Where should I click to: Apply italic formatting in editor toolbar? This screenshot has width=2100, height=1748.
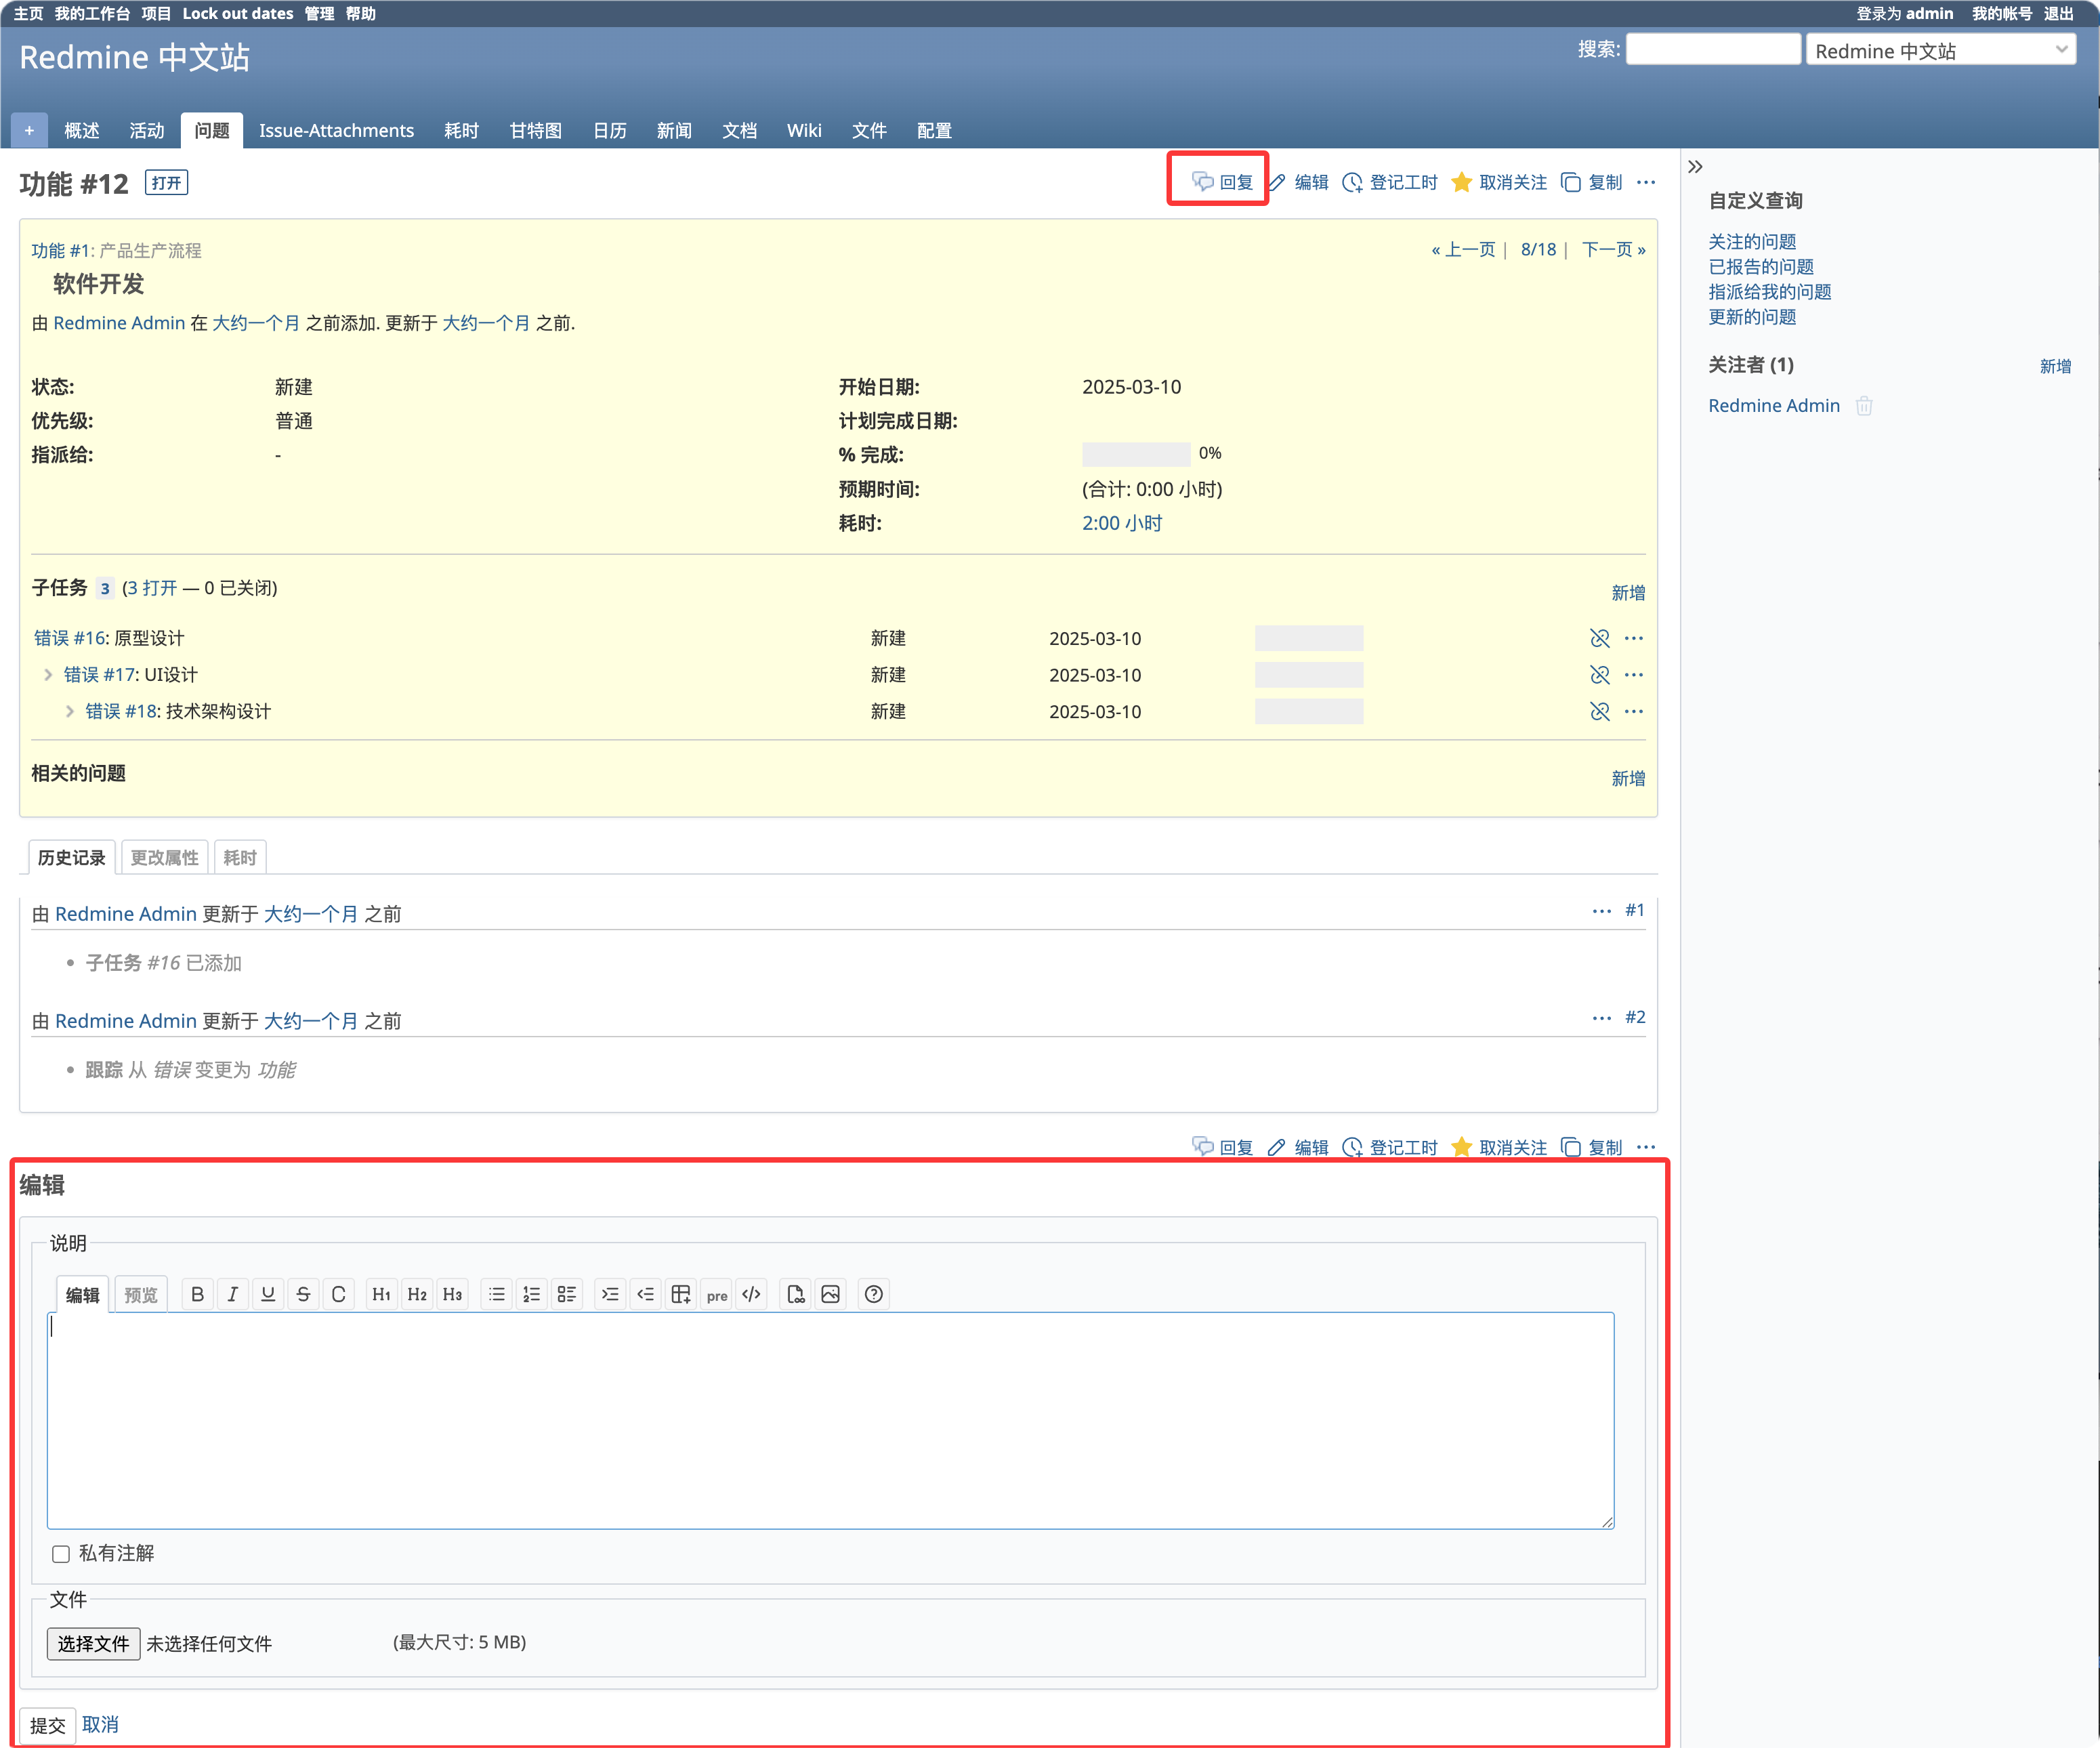click(232, 1294)
